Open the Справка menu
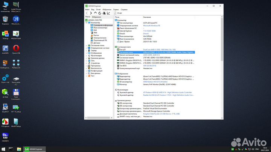This screenshot has height=152, width=271. point(124,9)
